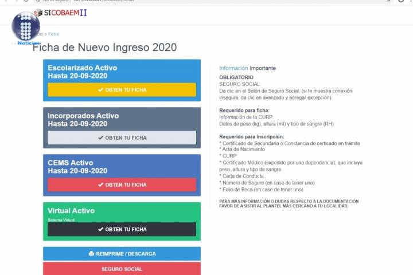Select the 'CEMS Activo' card title
This screenshot has height=275, width=413.
click(70, 163)
